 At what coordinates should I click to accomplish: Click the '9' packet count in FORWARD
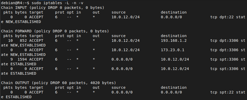[x=11, y=59]
